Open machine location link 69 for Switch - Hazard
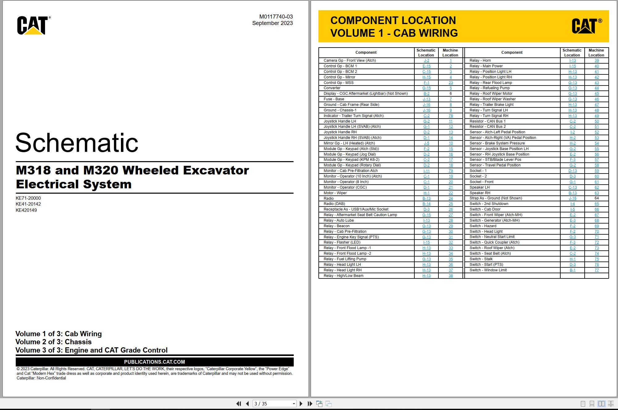Image resolution: width=618 pixels, height=410 pixels. [x=597, y=226]
